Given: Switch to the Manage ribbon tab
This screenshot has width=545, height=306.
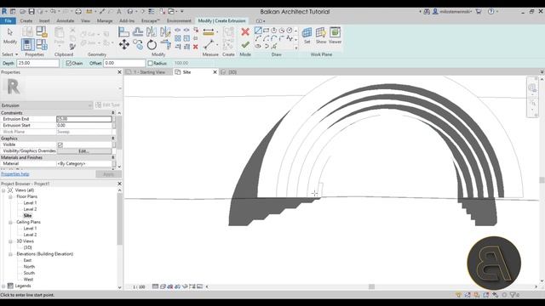Looking at the screenshot, I should point(105,20).
